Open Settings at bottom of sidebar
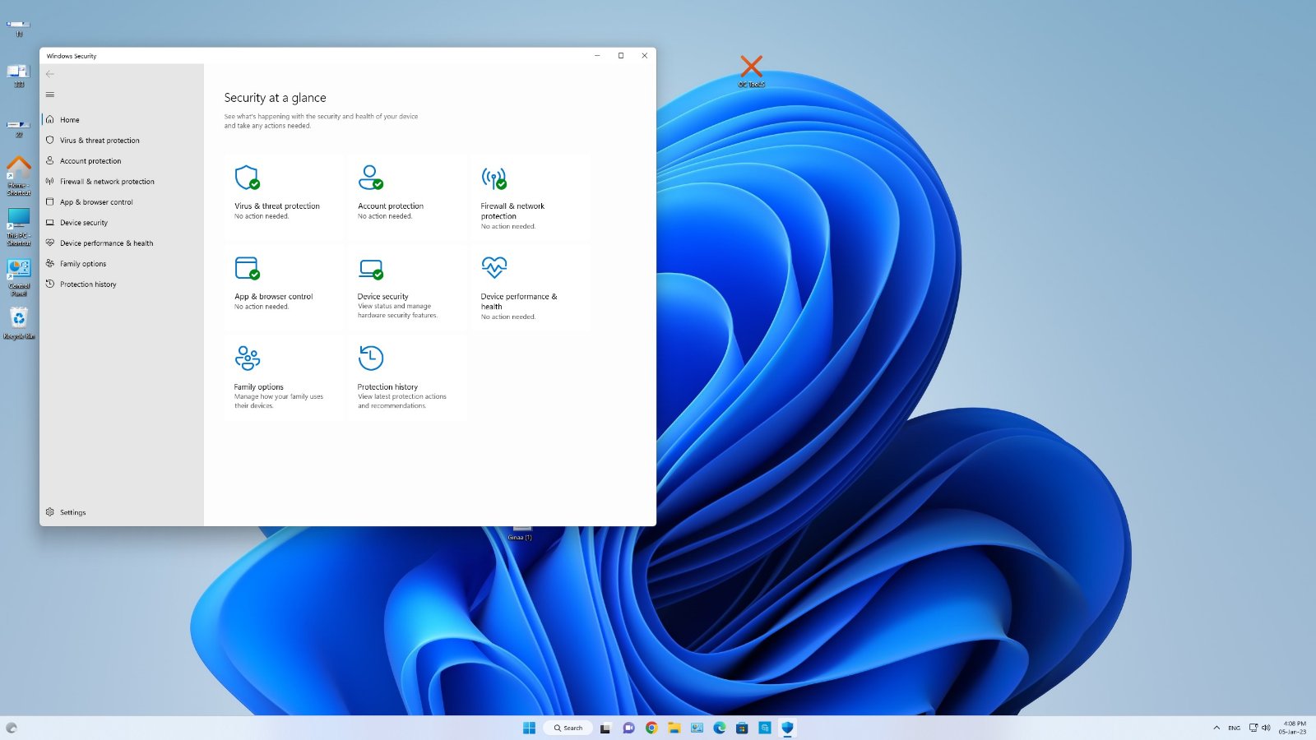The image size is (1316, 740). pyautogui.click(x=122, y=511)
